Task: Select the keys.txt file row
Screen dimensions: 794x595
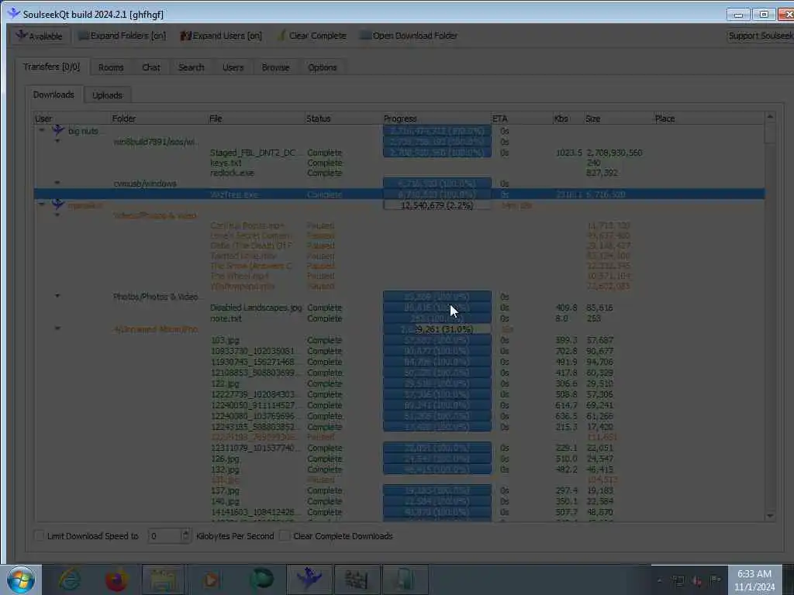Action: coord(399,163)
